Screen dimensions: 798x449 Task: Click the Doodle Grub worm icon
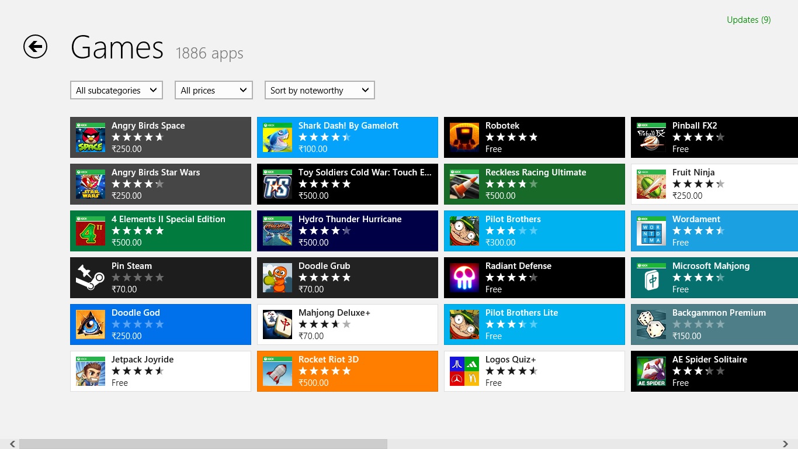pos(277,278)
